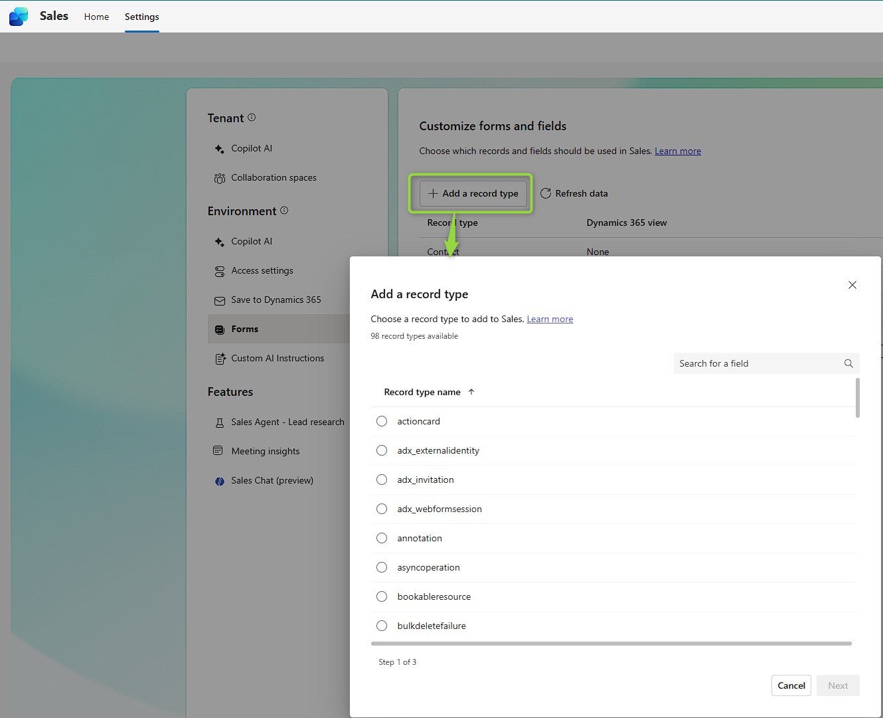The image size is (883, 718).
Task: Click the Collaboration spaces icon
Action: coord(220,178)
